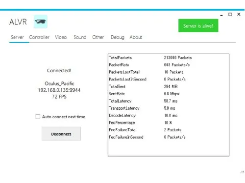245x183 pixels.
Task: Click the ALVR title text
Action: click(x=18, y=22)
